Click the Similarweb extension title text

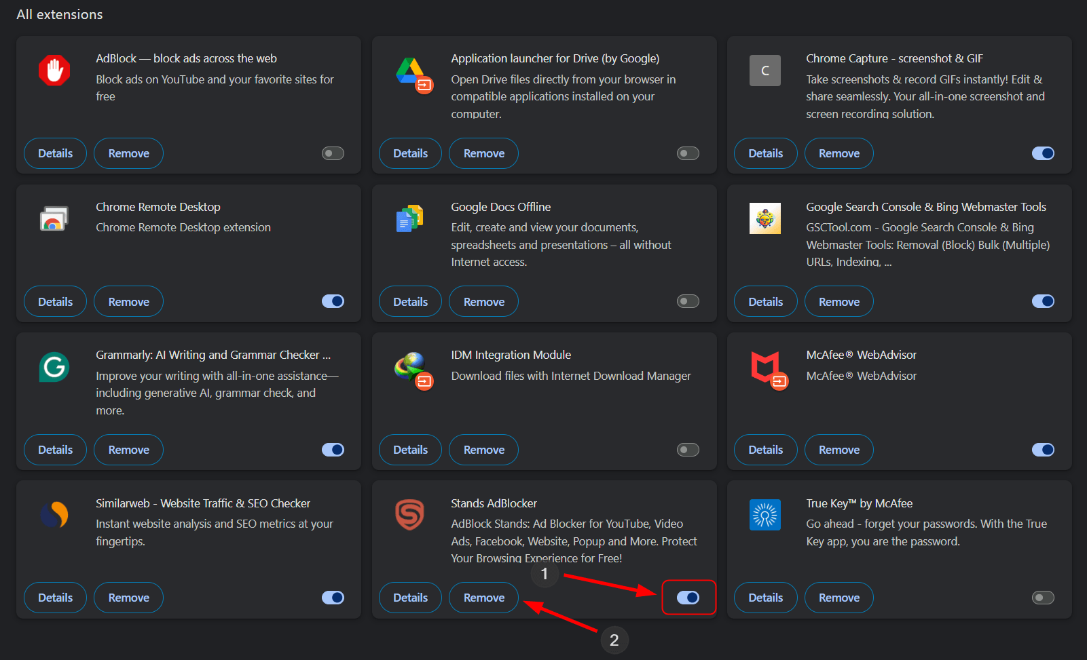(x=202, y=503)
